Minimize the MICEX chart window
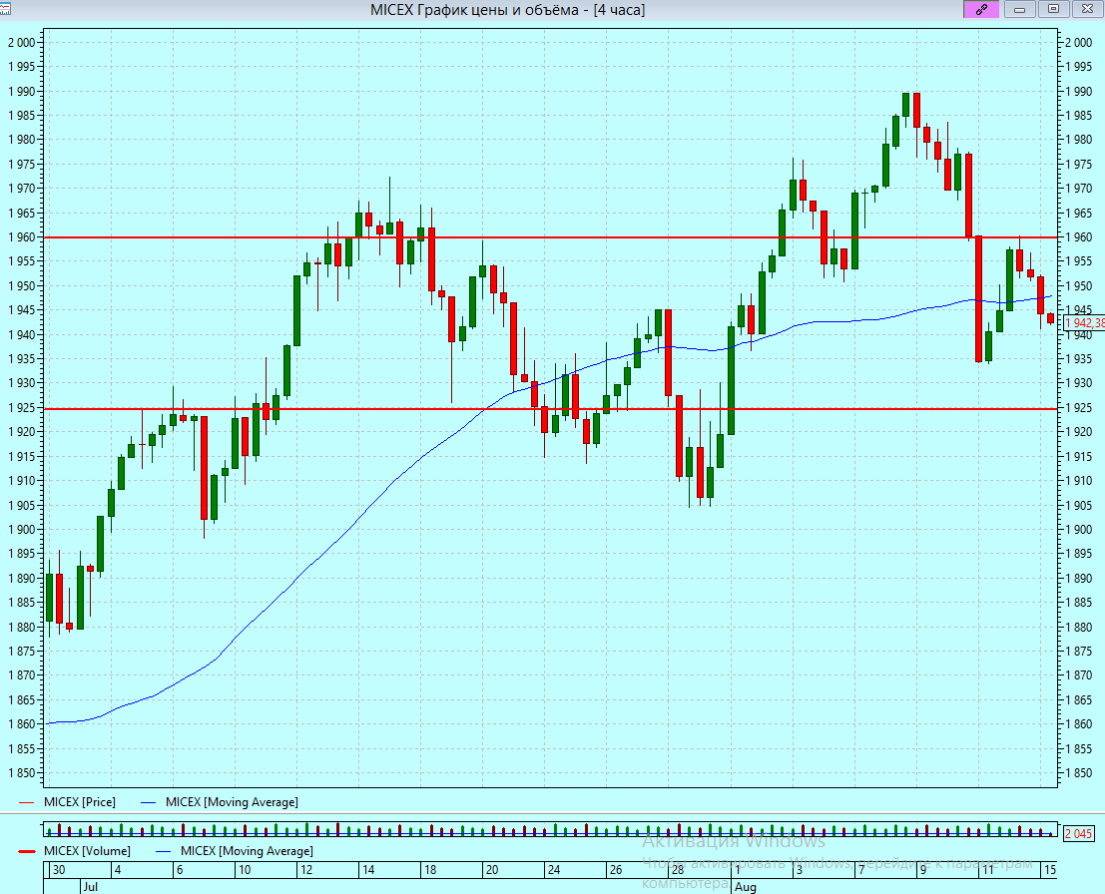The image size is (1105, 894). pos(1020,9)
